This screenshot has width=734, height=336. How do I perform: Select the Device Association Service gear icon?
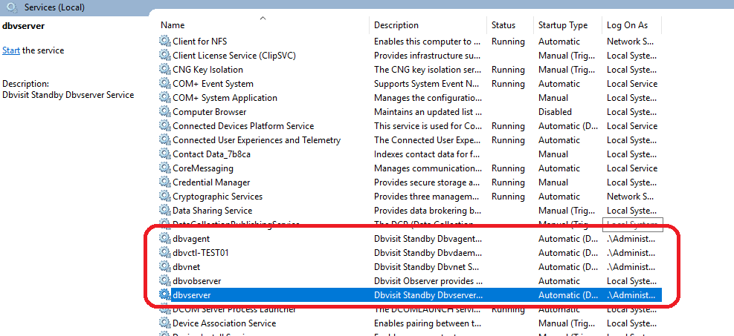click(165, 323)
